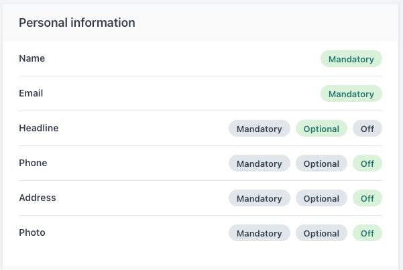Click the Personal information heading

pyautogui.click(x=77, y=23)
